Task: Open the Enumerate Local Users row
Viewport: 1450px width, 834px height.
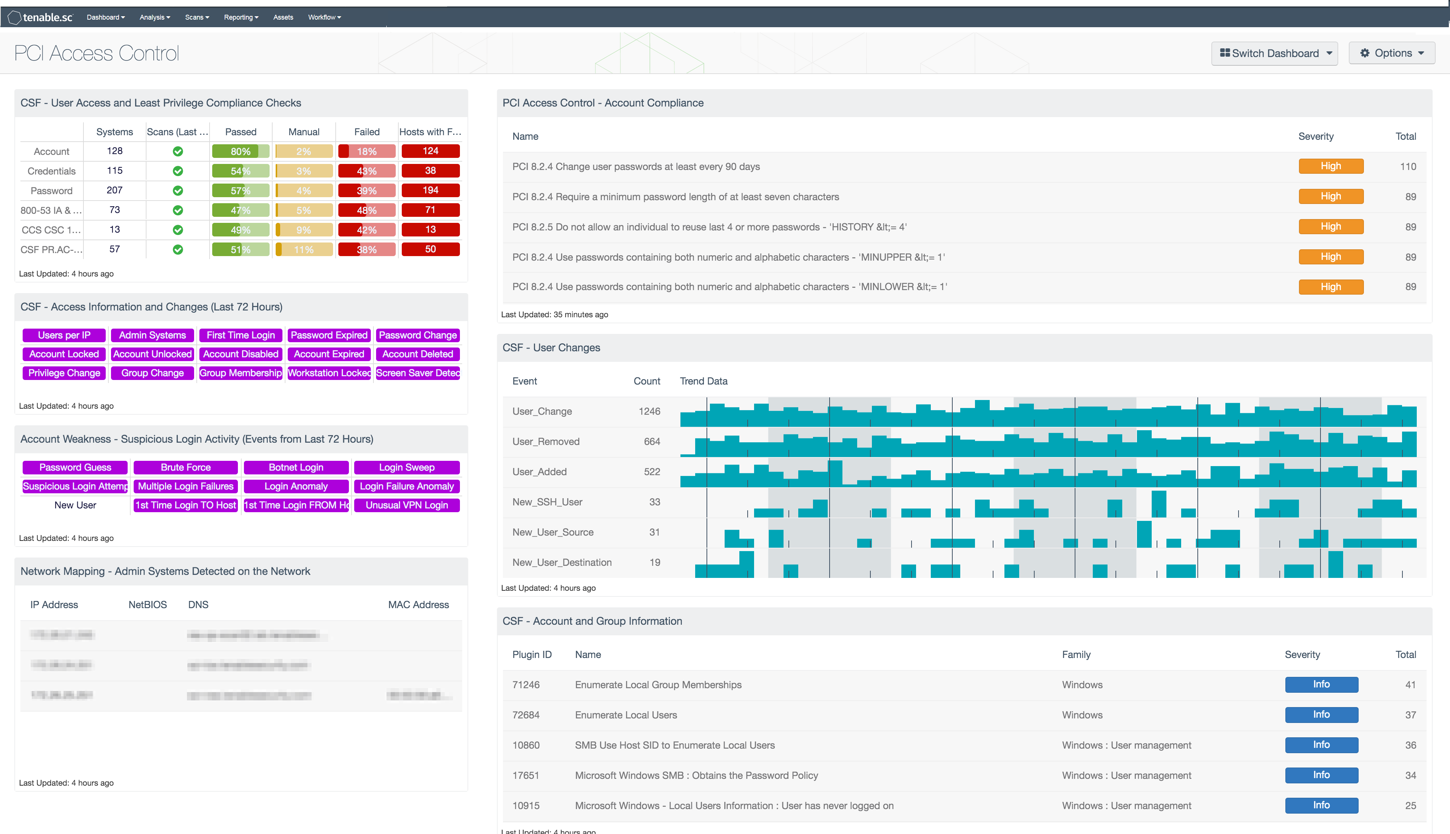Action: point(964,715)
